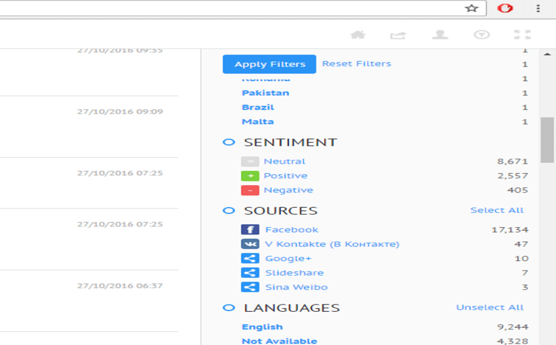This screenshot has height=345, width=556.
Task: Toggle the green Positive sentiment box
Action: pyautogui.click(x=250, y=176)
